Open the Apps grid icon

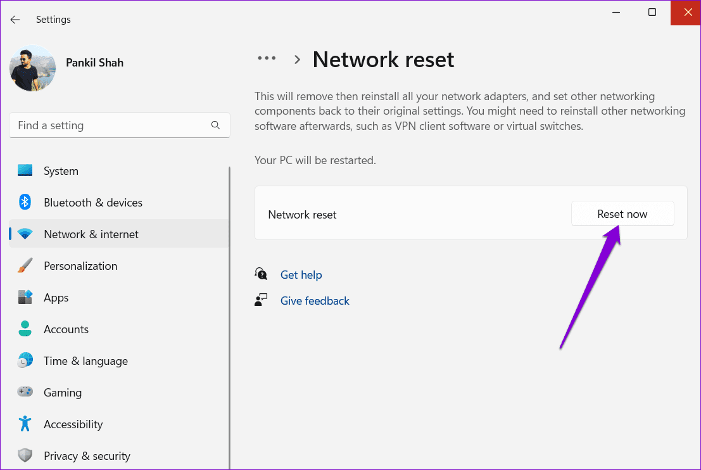pos(25,298)
